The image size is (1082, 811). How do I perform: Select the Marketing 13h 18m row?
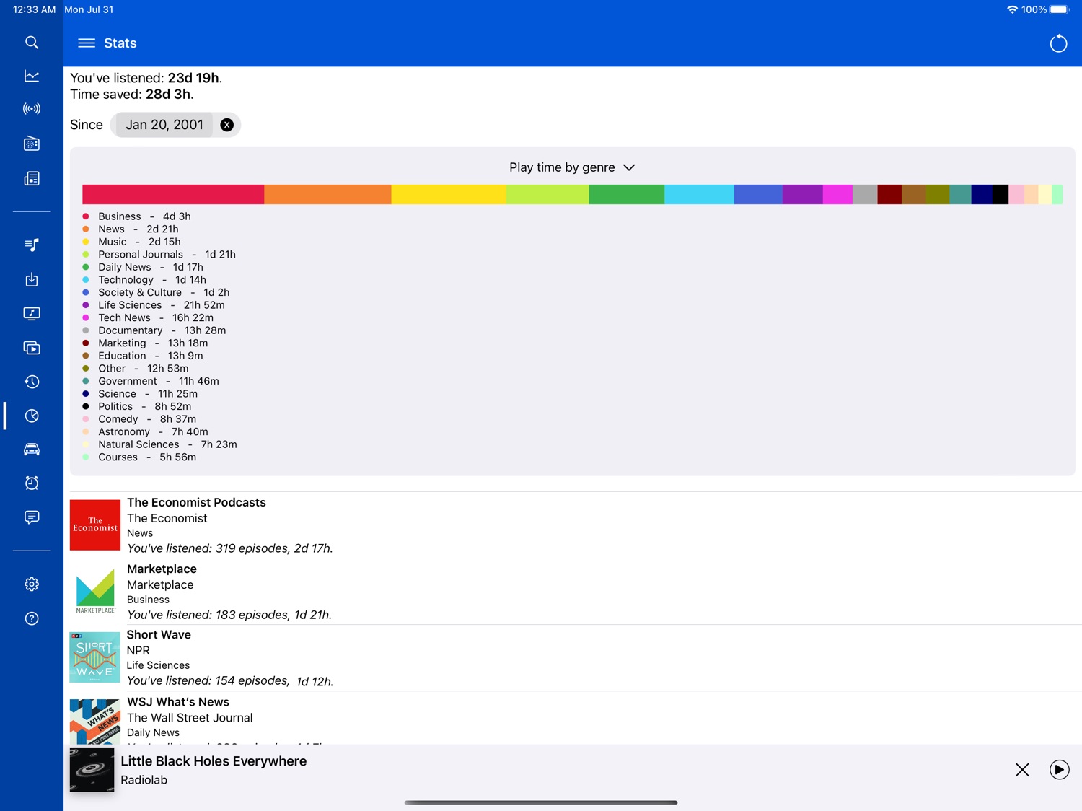pos(145,343)
